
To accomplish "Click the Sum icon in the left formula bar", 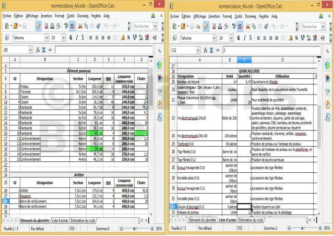I will (x=43, y=50).
